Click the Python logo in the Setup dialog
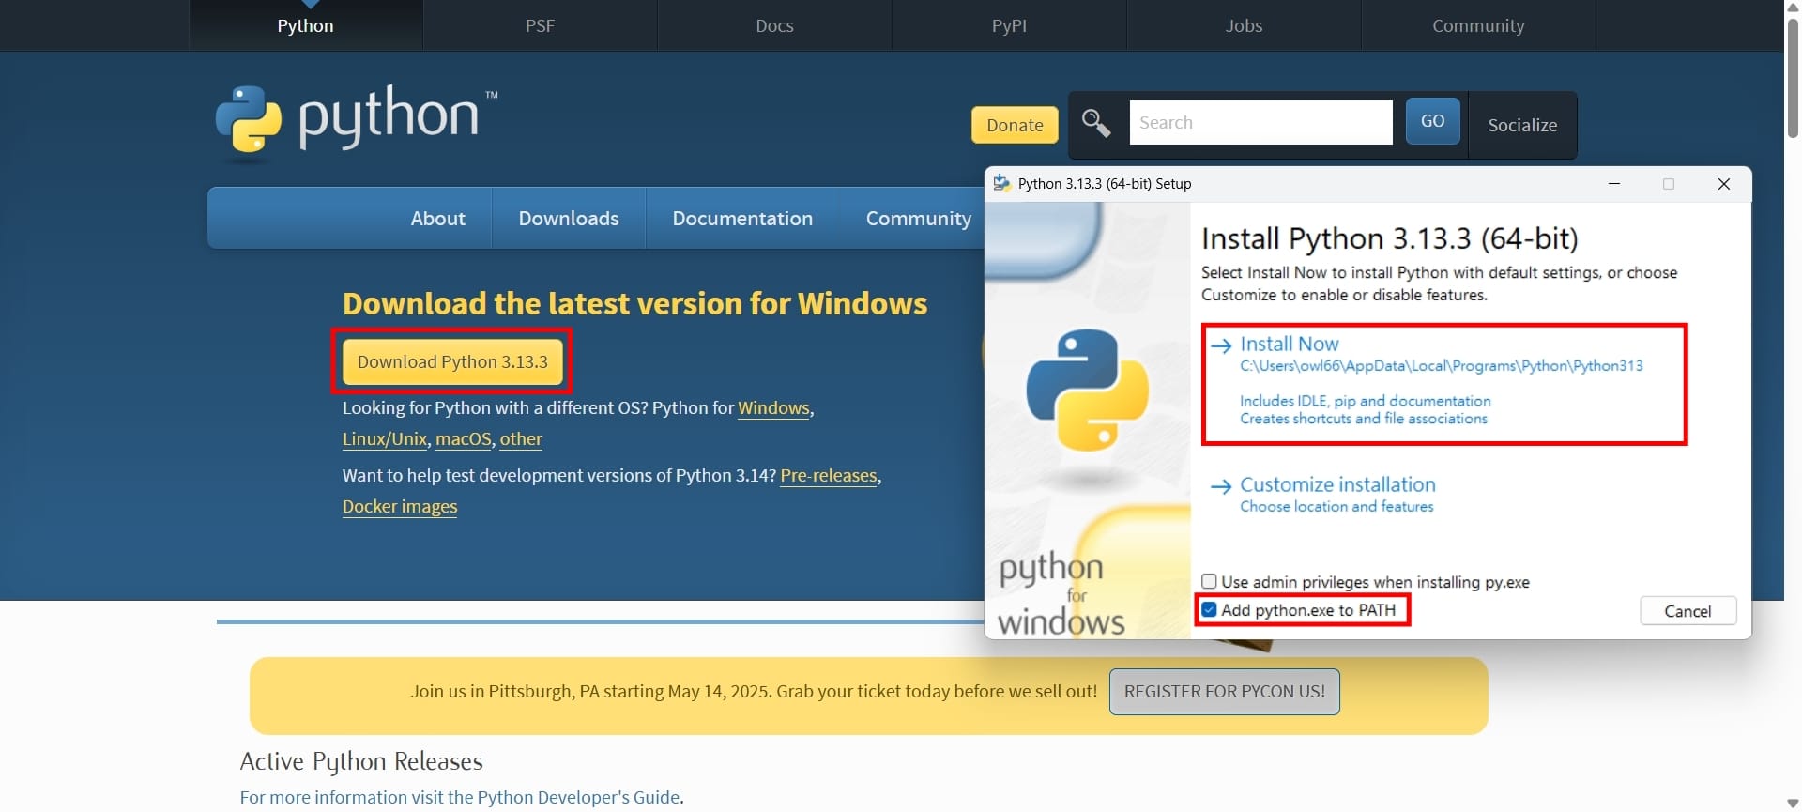The height and width of the screenshot is (812, 1802). point(1087,389)
